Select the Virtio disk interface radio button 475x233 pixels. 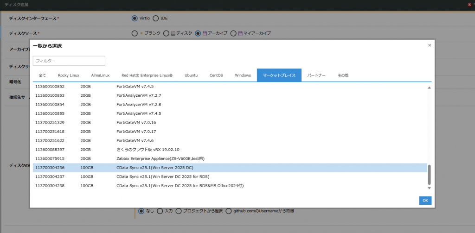135,19
